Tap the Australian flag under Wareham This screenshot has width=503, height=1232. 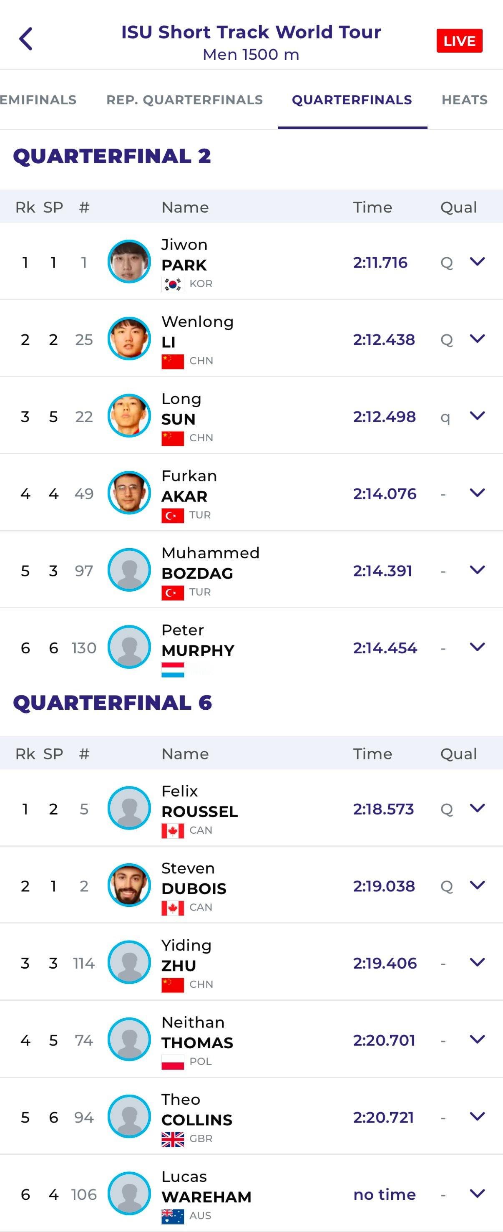pyautogui.click(x=172, y=1217)
